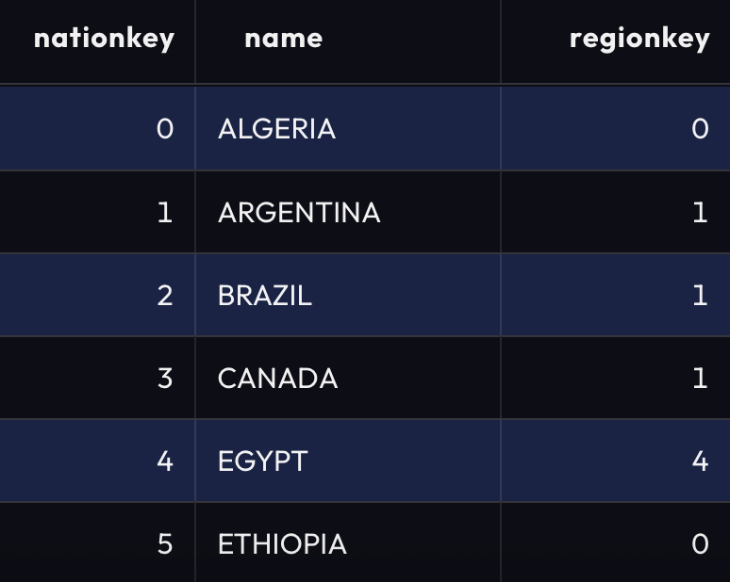Select the CANADA name cell
The width and height of the screenshot is (730, 582).
(277, 379)
